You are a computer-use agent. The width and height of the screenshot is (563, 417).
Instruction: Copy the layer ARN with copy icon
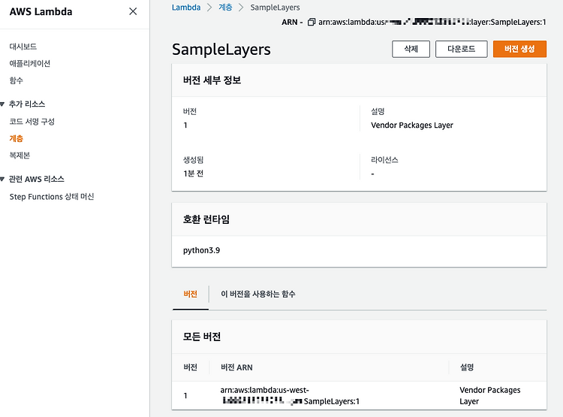click(x=312, y=23)
